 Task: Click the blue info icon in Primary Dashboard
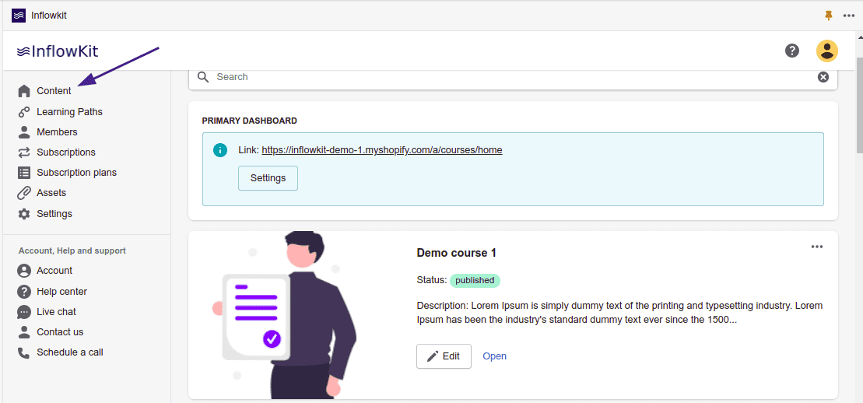[220, 150]
